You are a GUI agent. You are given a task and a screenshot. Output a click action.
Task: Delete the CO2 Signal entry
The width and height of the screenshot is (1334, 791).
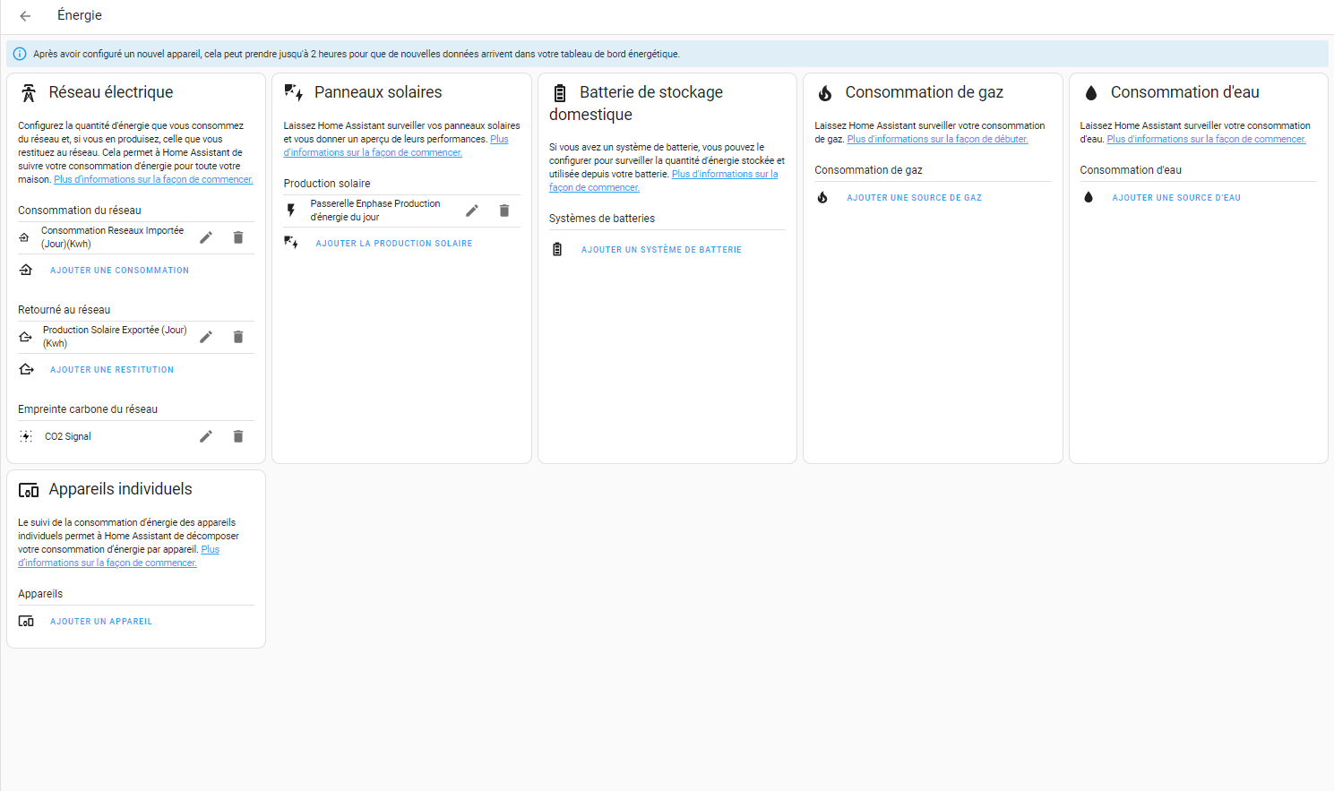tap(238, 436)
